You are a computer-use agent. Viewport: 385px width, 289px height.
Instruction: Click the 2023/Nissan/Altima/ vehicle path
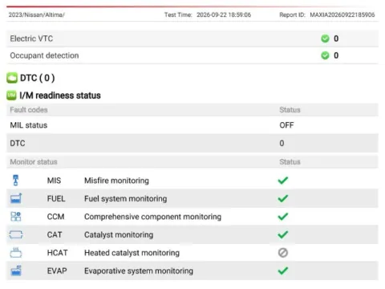[x=37, y=14]
